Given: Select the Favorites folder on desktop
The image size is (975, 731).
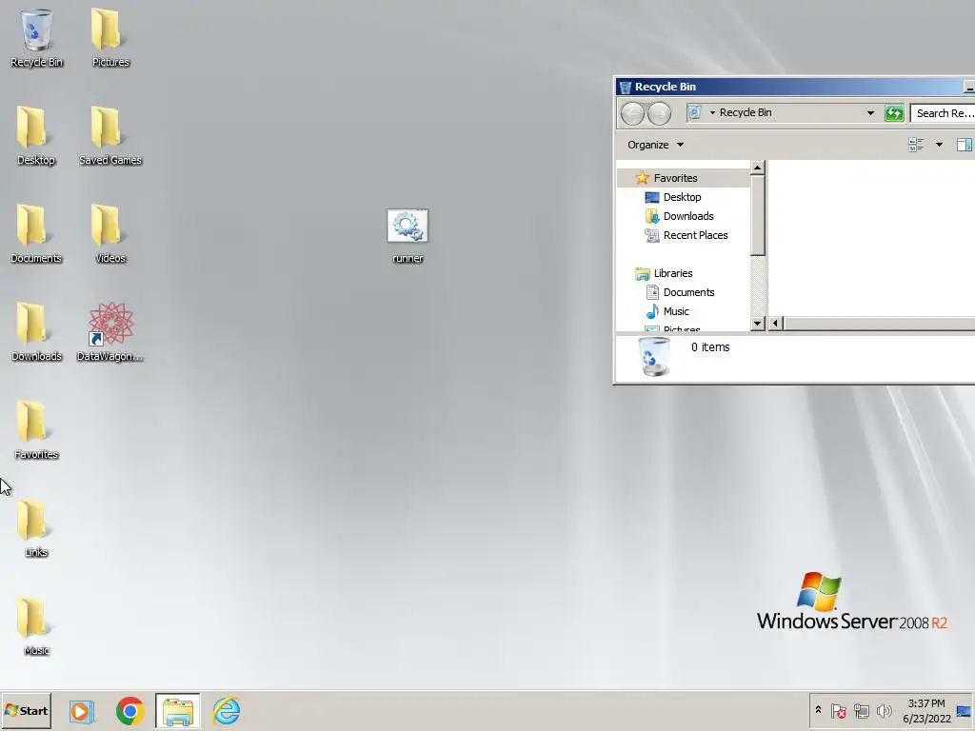Looking at the screenshot, I should (x=36, y=430).
